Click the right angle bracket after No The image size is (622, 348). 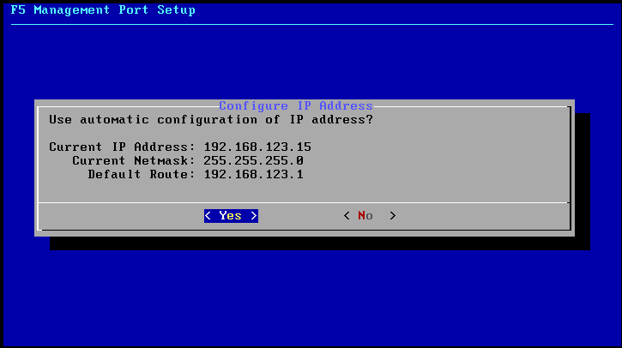[x=393, y=216]
